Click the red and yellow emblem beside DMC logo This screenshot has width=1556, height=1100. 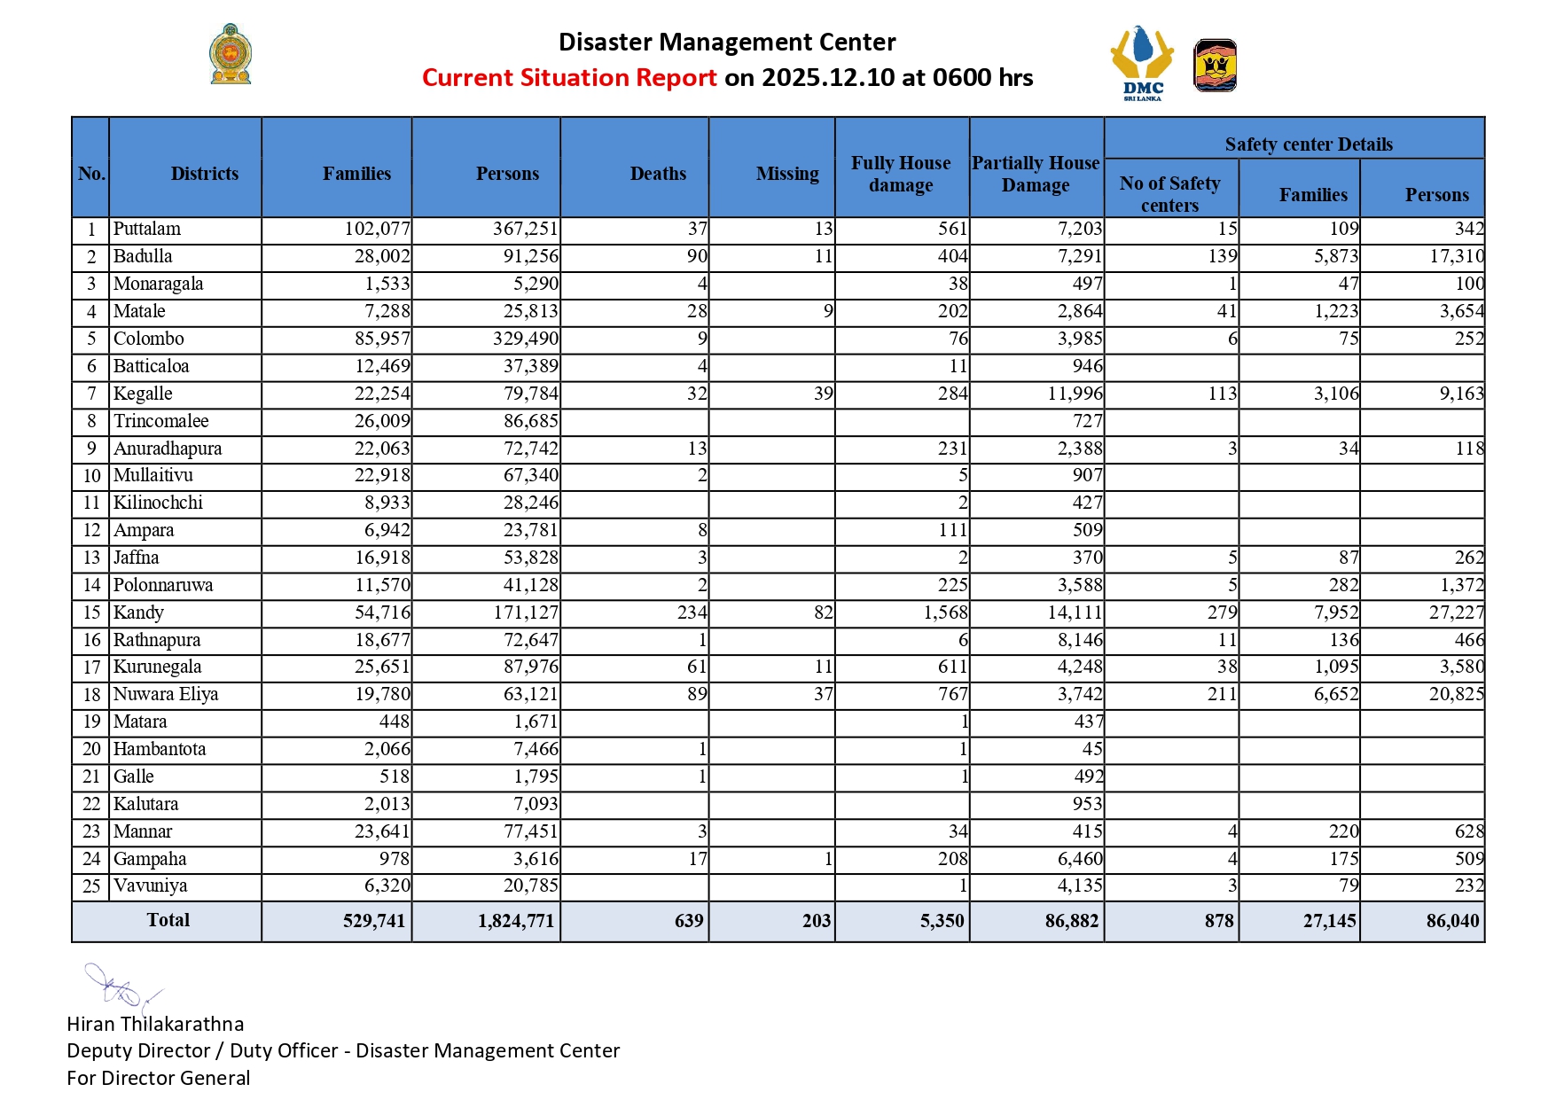[x=1215, y=66]
